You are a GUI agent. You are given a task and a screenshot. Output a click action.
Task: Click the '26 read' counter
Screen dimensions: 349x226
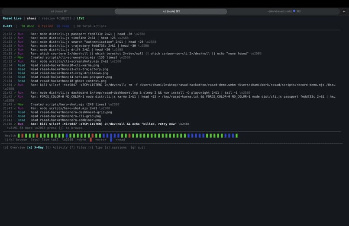(63, 26)
